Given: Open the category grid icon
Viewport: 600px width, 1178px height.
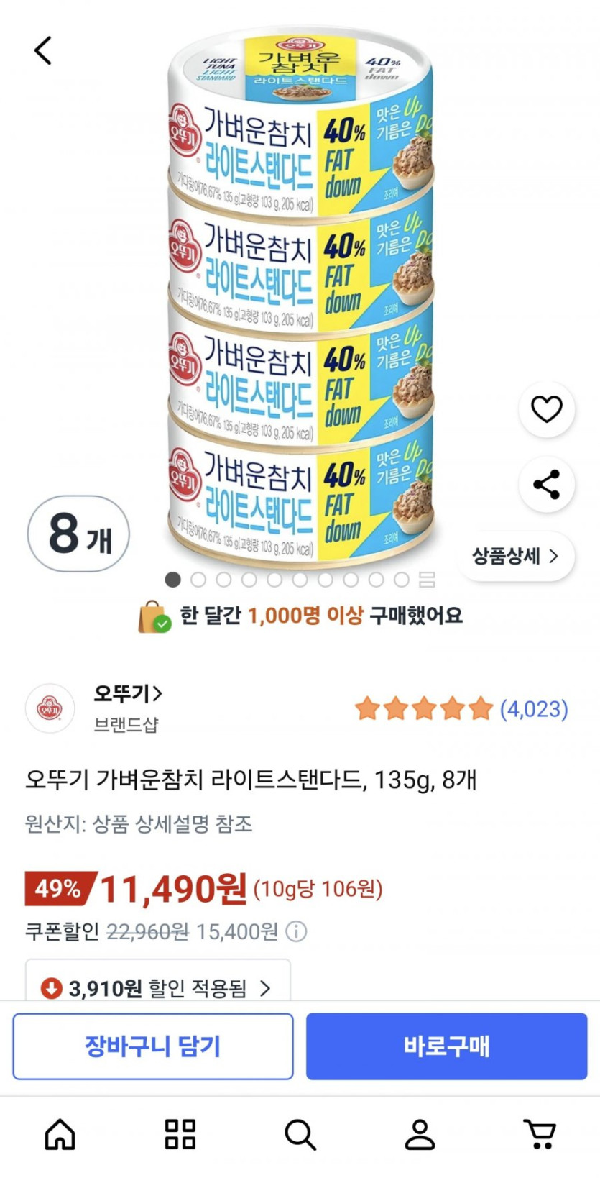Looking at the screenshot, I should coord(180,1135).
